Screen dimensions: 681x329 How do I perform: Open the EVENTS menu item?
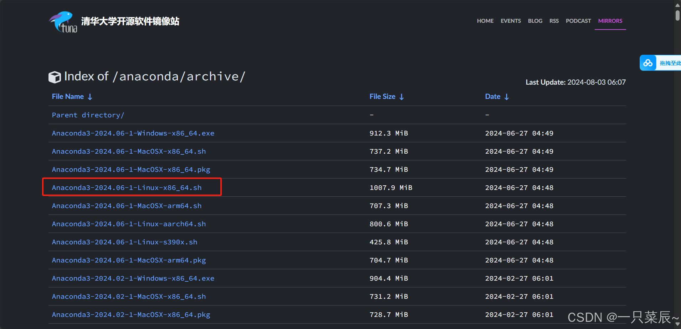point(511,21)
